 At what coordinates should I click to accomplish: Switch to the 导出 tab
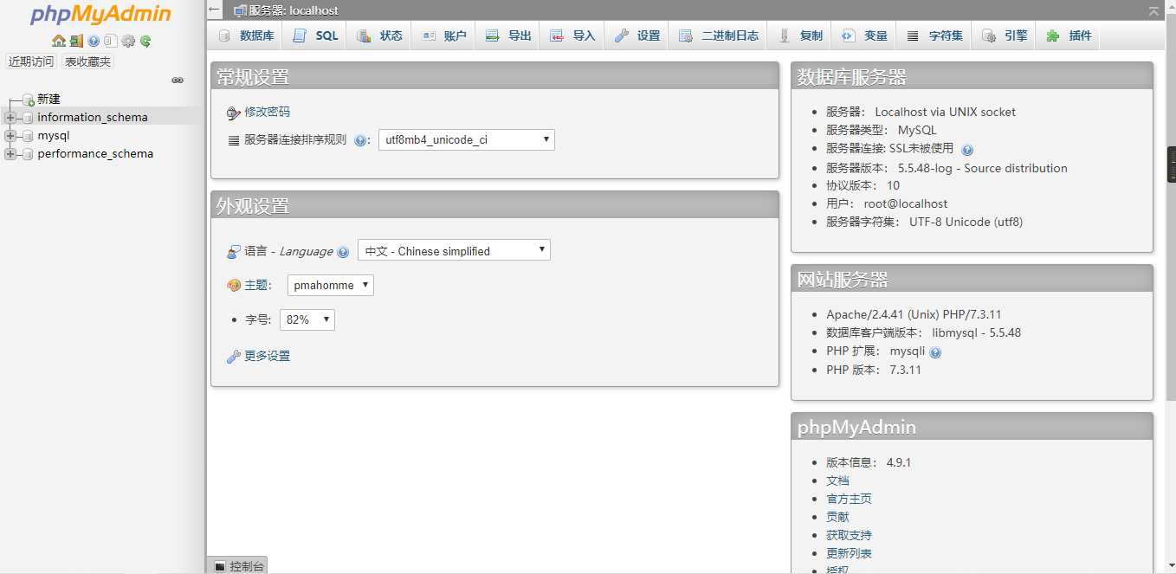point(508,35)
